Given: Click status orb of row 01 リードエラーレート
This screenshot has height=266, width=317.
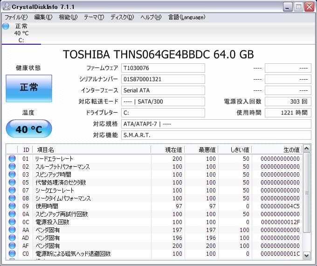Looking at the screenshot, I should click(x=12, y=158).
